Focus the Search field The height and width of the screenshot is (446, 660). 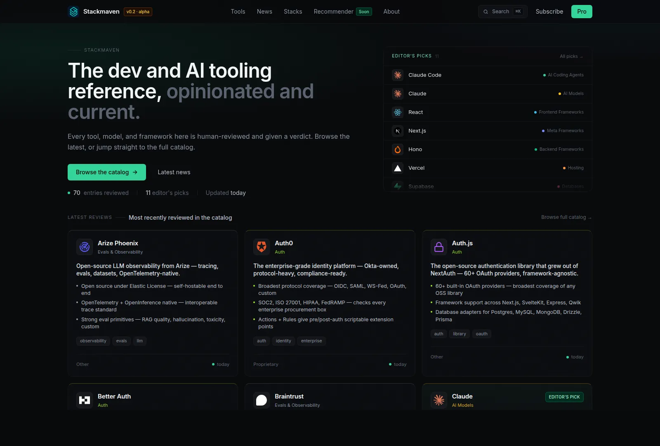tap(502, 12)
